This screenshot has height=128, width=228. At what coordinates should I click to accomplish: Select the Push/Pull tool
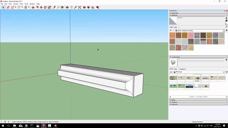tap(33, 7)
